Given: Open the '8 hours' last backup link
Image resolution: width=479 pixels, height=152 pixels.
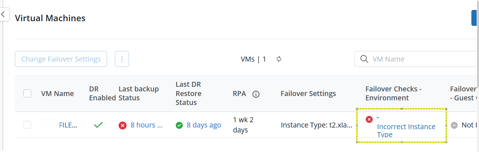Looking at the screenshot, I should click(146, 125).
